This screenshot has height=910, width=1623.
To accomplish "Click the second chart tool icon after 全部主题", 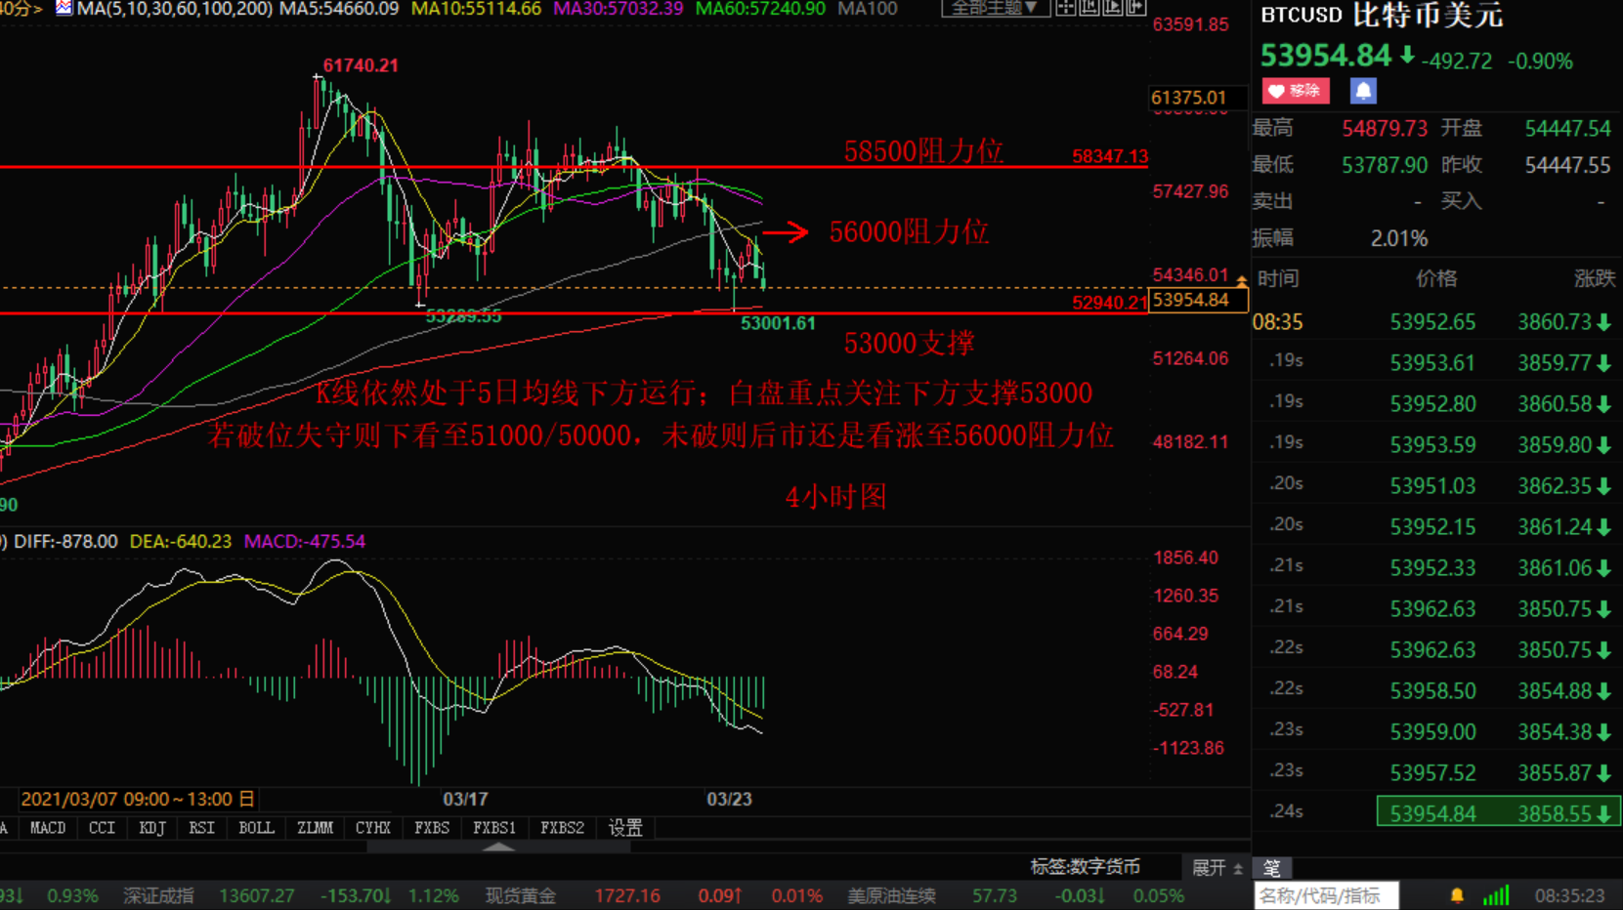I will click(1089, 8).
